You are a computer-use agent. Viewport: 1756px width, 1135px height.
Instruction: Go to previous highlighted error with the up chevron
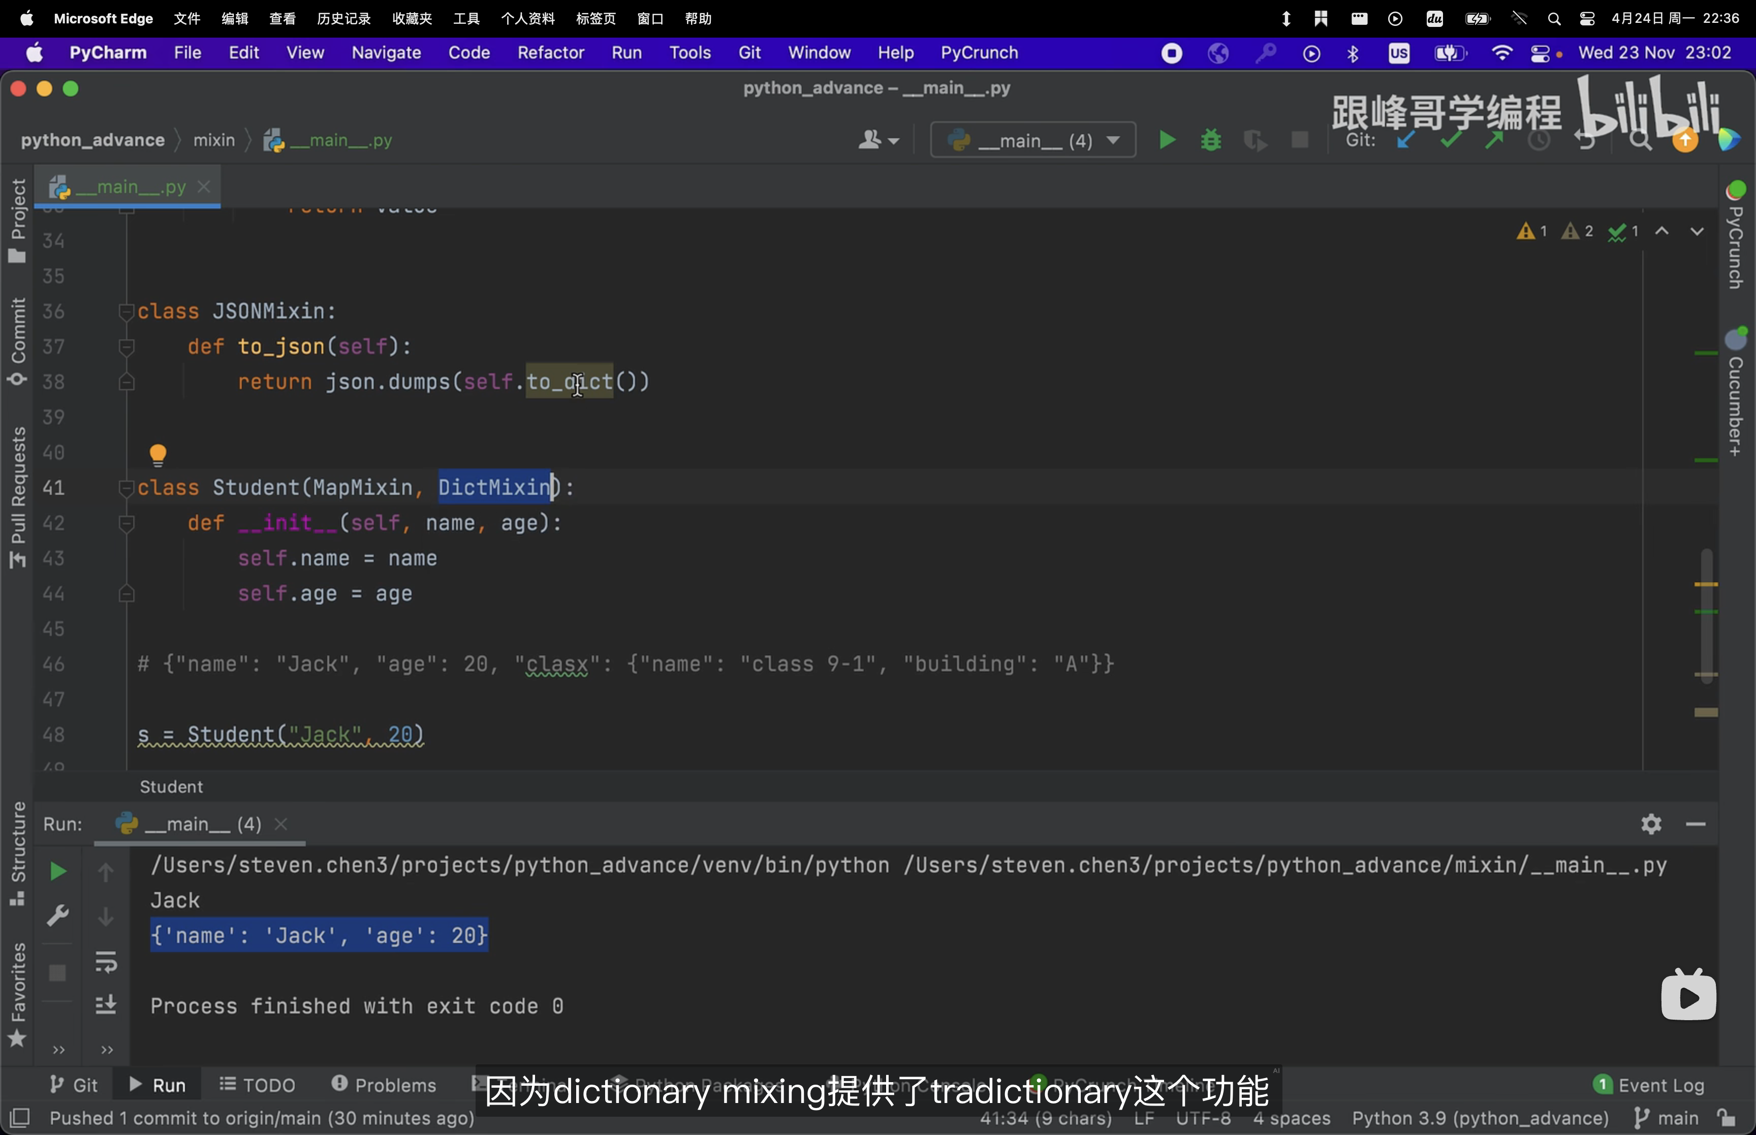click(x=1661, y=232)
